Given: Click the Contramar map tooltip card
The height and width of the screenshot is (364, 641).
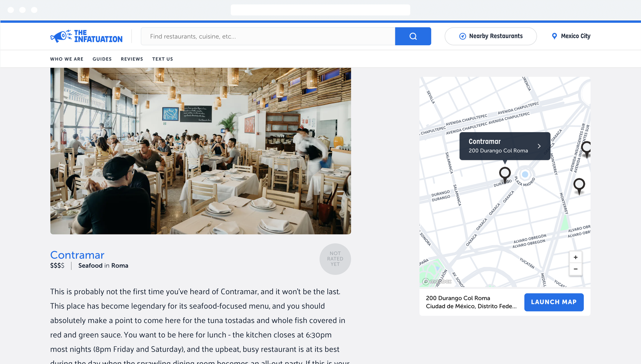Looking at the screenshot, I should 505,146.
